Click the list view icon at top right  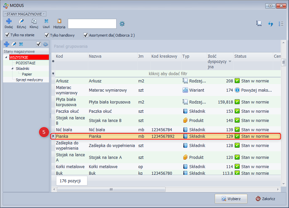click(281, 24)
